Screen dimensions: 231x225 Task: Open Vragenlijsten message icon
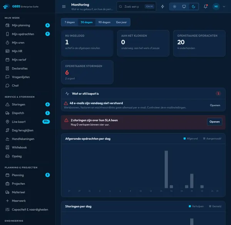click(7, 77)
